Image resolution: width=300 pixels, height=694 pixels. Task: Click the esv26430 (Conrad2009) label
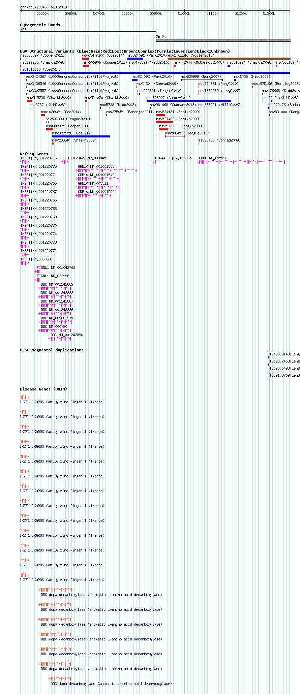coord(219,140)
